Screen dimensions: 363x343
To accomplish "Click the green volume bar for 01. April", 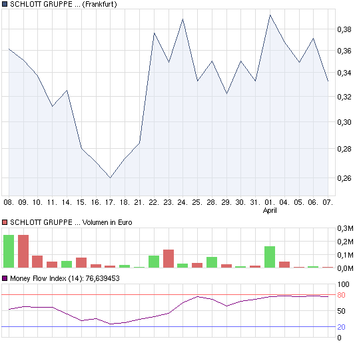I will 270,257.
